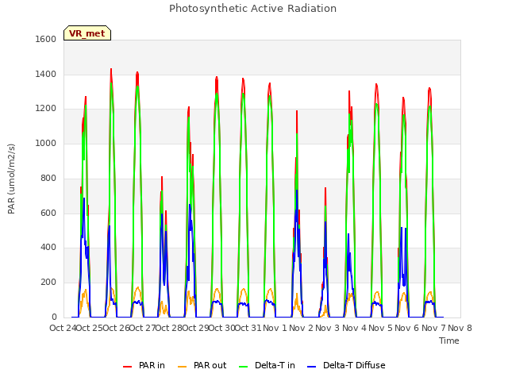
Task: Click the highest PAR in peak near 1430
Action: 111,69
